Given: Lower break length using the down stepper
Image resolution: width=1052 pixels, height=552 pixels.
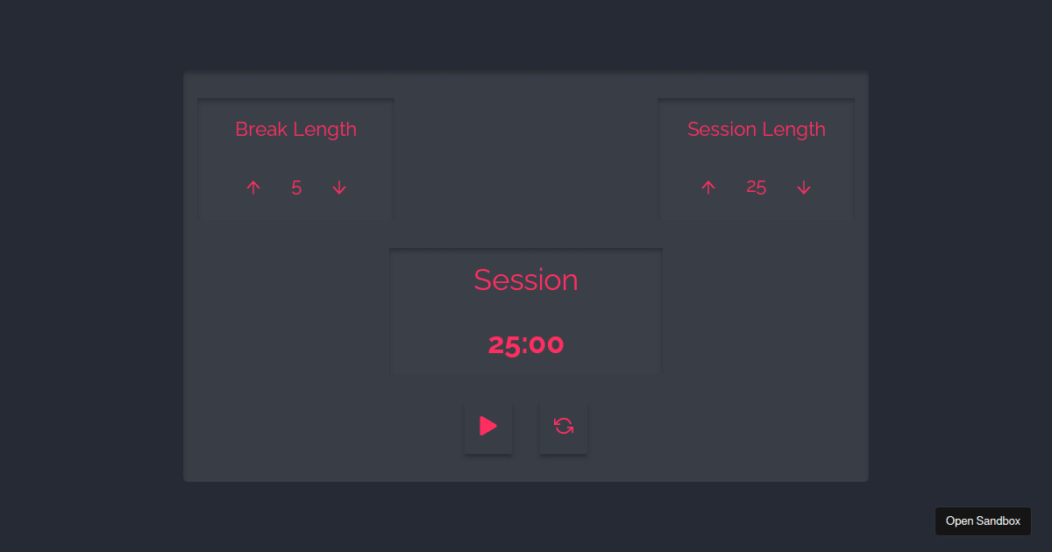Looking at the screenshot, I should click(x=338, y=188).
